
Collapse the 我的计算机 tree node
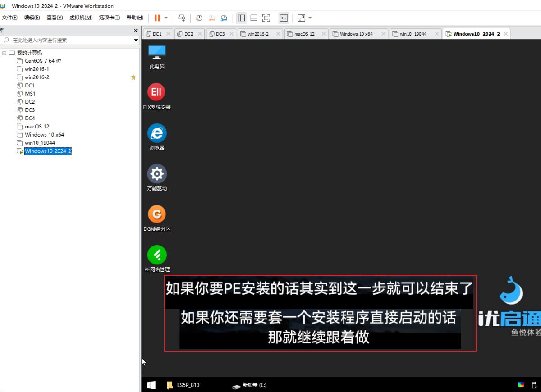(x=4, y=53)
